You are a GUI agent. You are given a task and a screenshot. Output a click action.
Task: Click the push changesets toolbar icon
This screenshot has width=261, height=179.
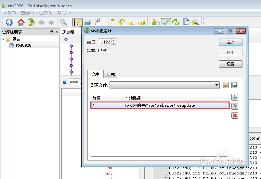142,22
